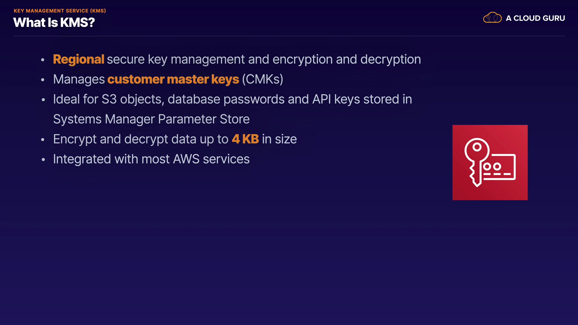
Task: Click the highlighted word "Regional"
Action: [79, 59]
